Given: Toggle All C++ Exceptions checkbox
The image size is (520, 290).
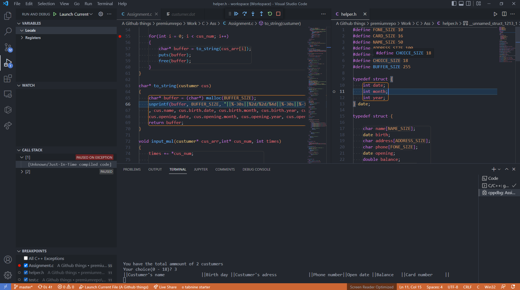Looking at the screenshot, I should coord(26,258).
